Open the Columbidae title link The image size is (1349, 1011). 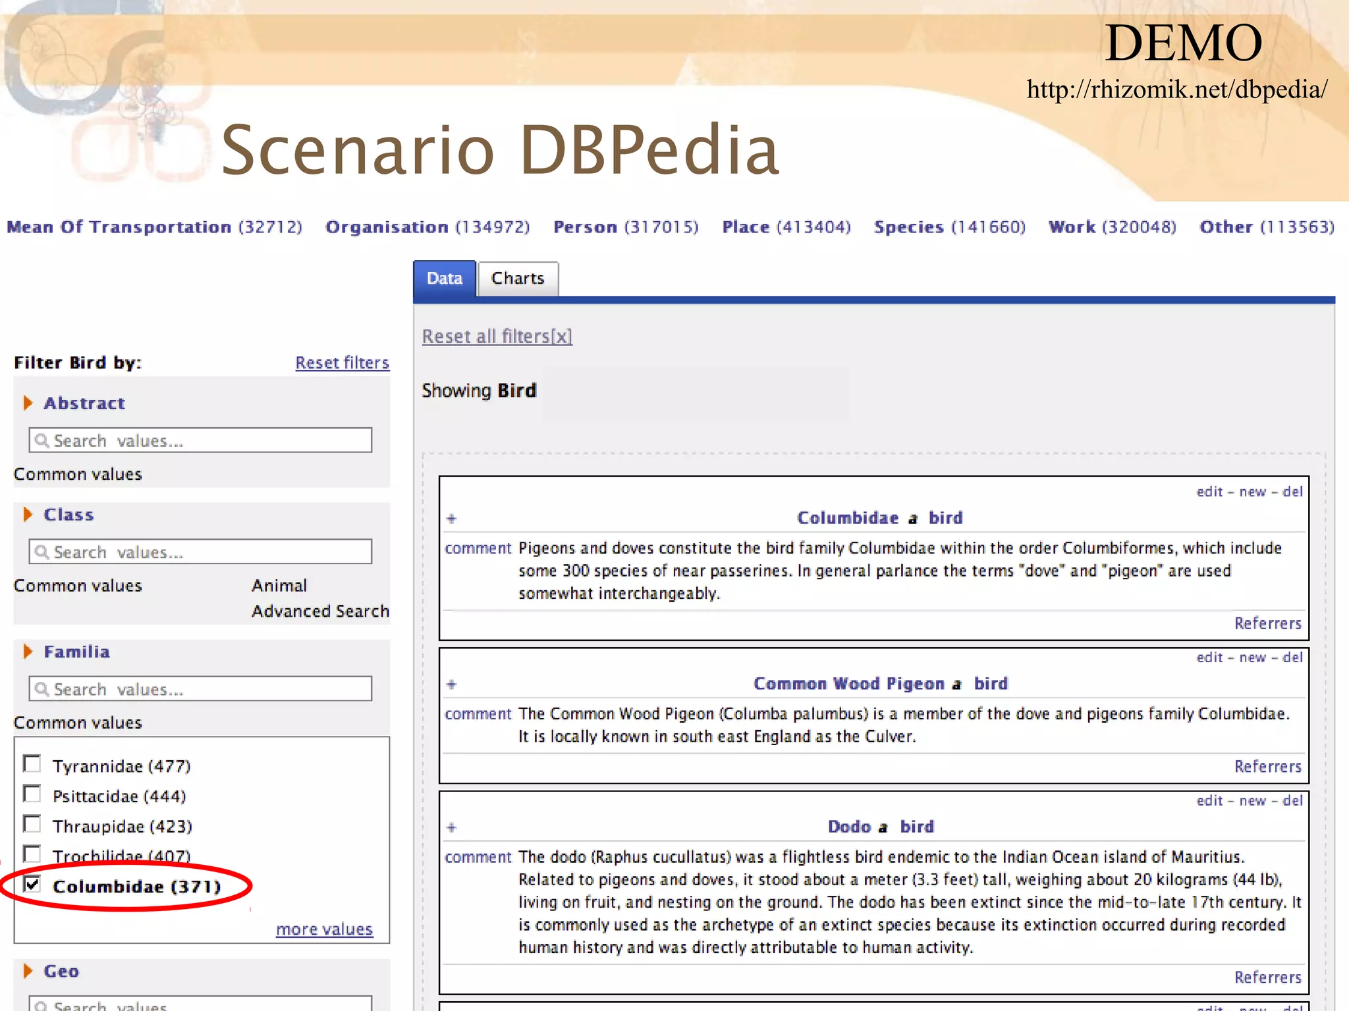[848, 518]
